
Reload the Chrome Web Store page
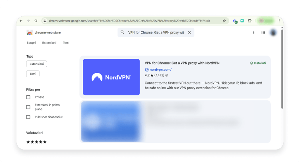36,21
